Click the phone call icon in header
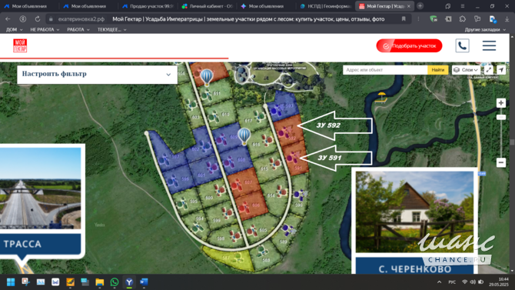 point(462,45)
